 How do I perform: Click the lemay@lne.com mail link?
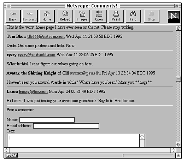coord(33,91)
